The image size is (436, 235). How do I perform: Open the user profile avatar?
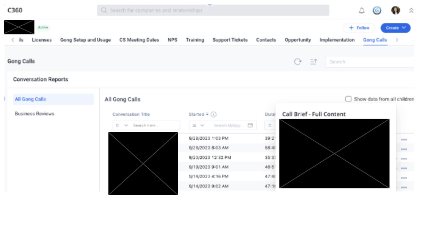(x=395, y=11)
